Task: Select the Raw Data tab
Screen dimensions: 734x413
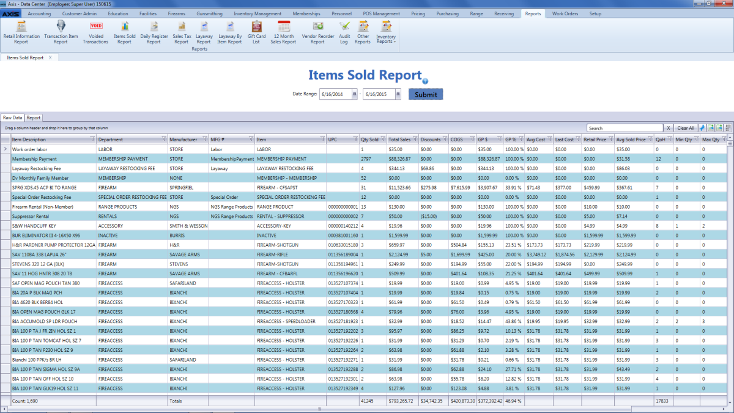Action: [12, 117]
